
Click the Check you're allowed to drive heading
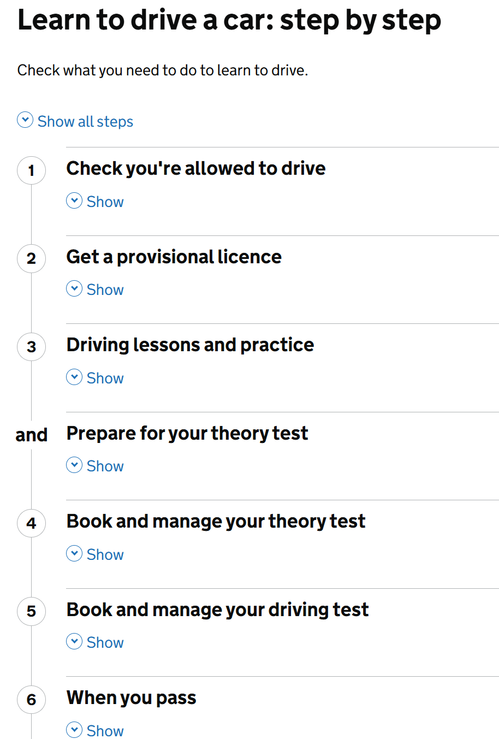click(195, 168)
